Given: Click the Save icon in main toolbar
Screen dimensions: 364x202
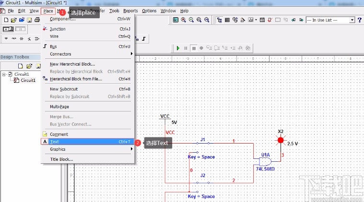Looking at the screenshot, I should coord(29,20).
